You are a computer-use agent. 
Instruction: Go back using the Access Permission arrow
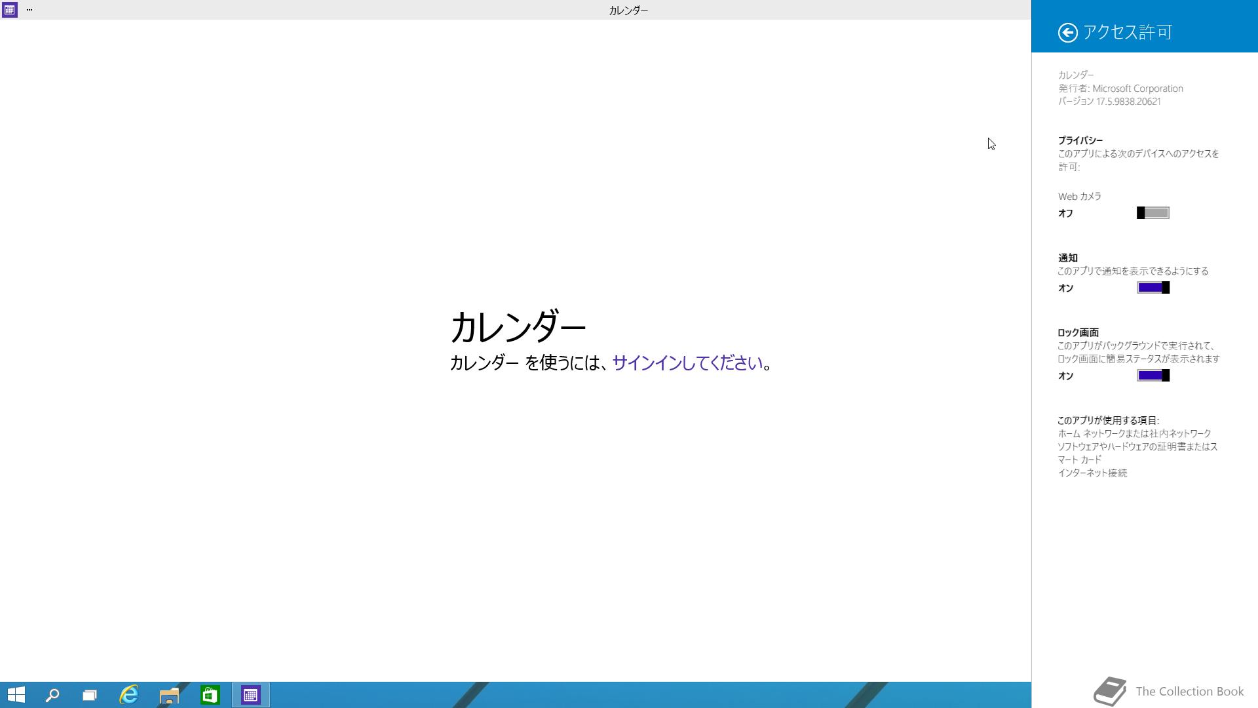1067,32
